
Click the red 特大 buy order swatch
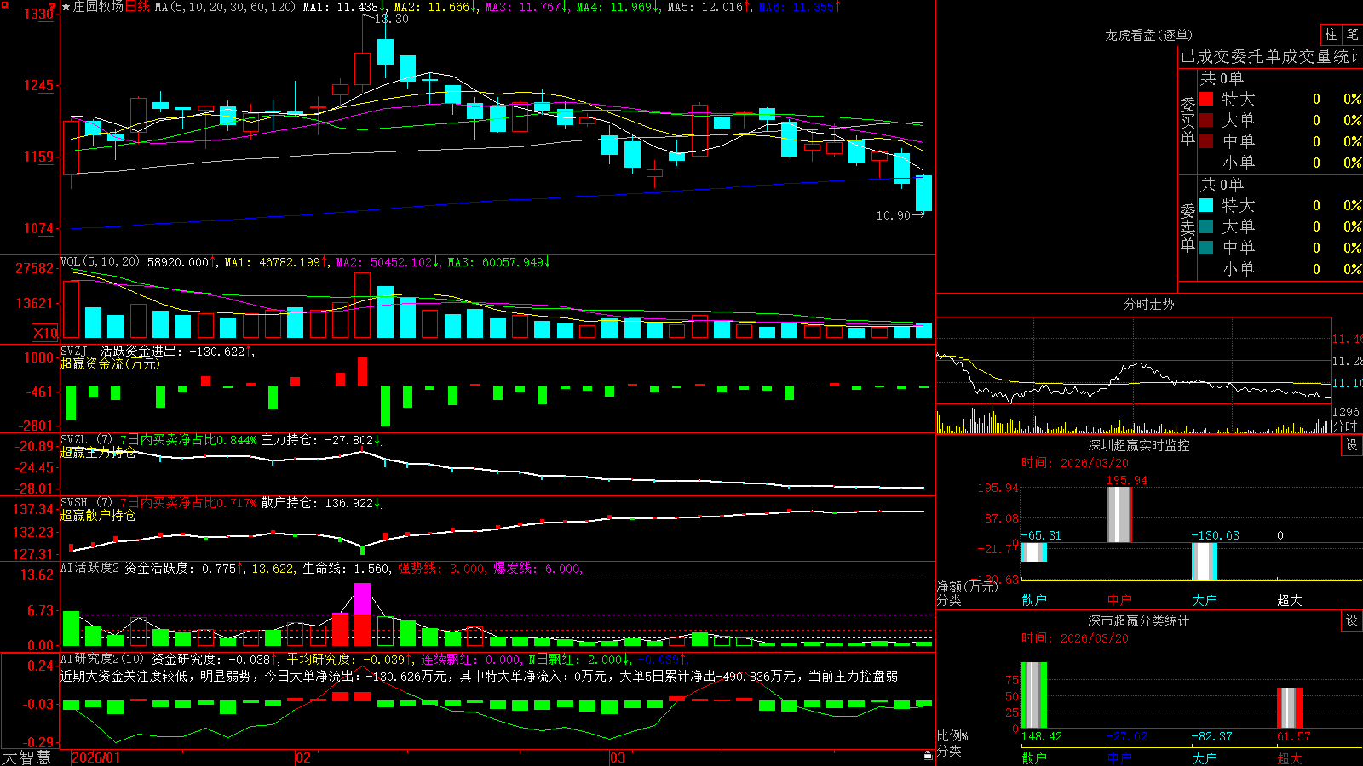point(1206,99)
